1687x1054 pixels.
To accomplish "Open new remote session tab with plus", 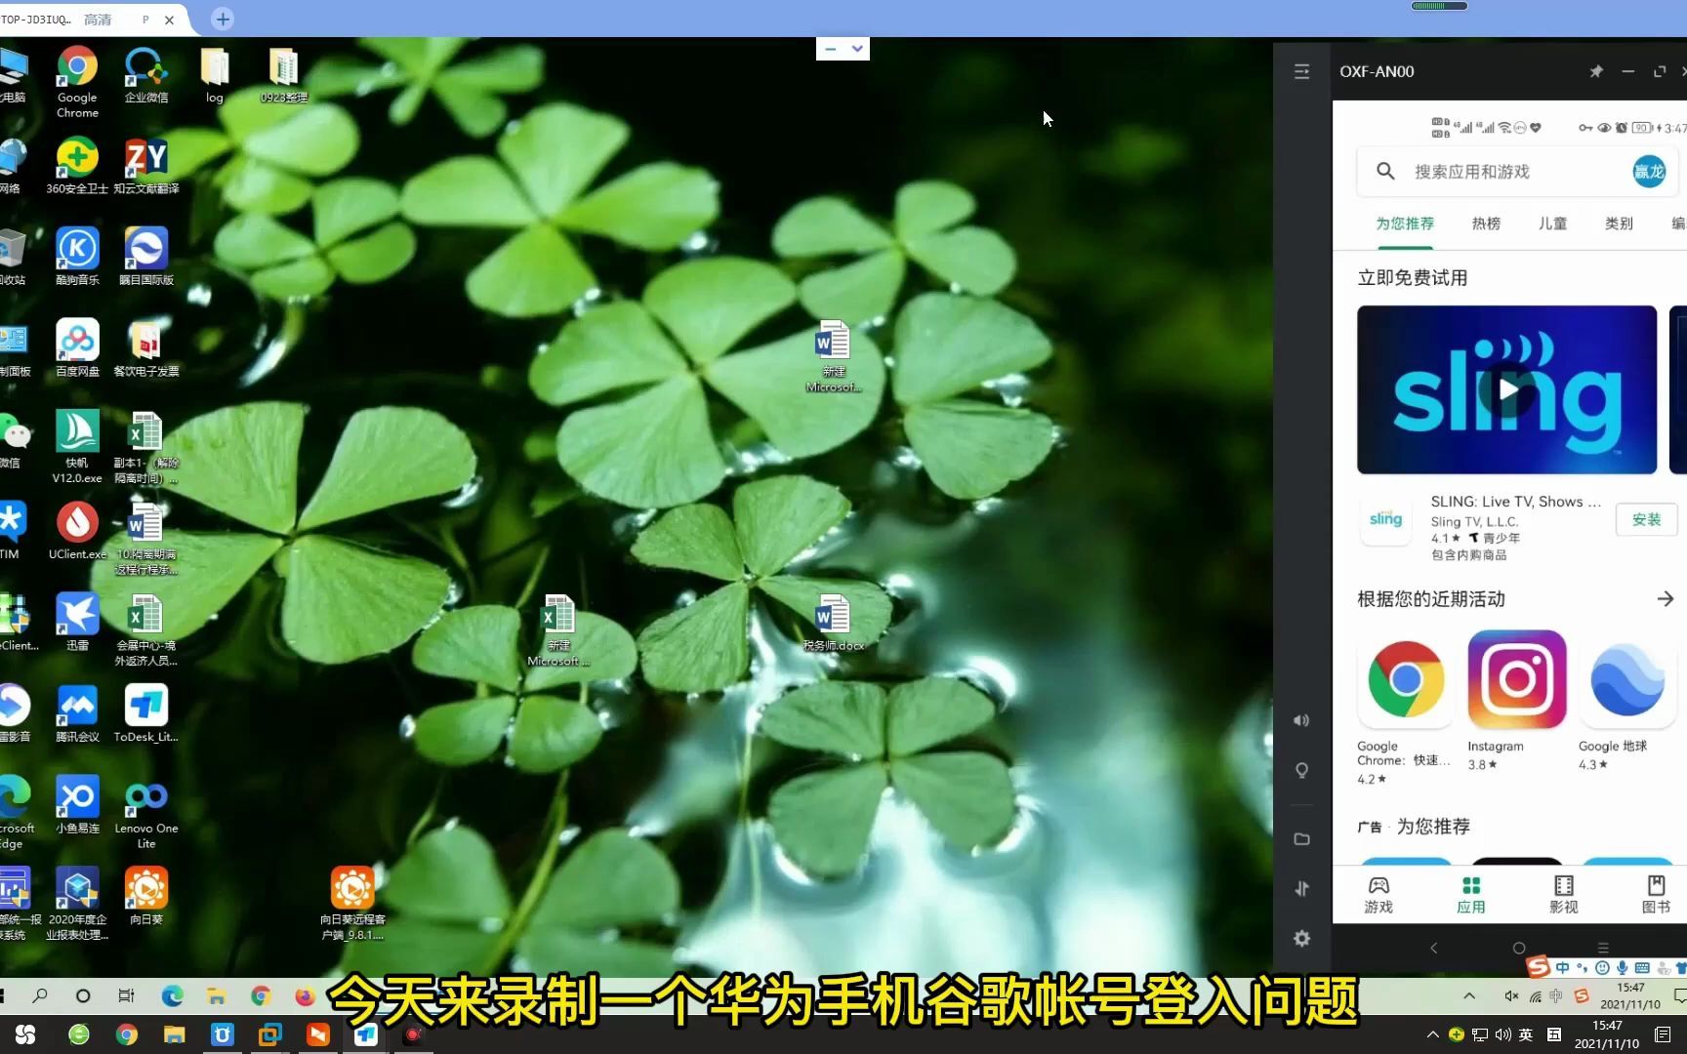I will tap(223, 19).
